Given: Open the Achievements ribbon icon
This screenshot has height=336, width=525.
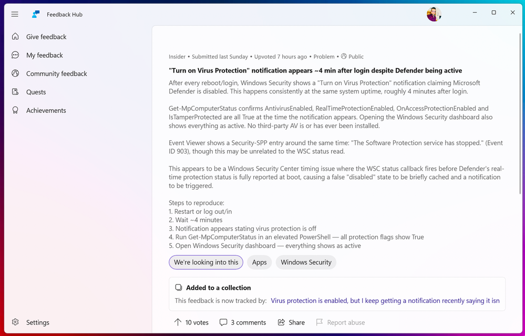Looking at the screenshot, I should 15,110.
